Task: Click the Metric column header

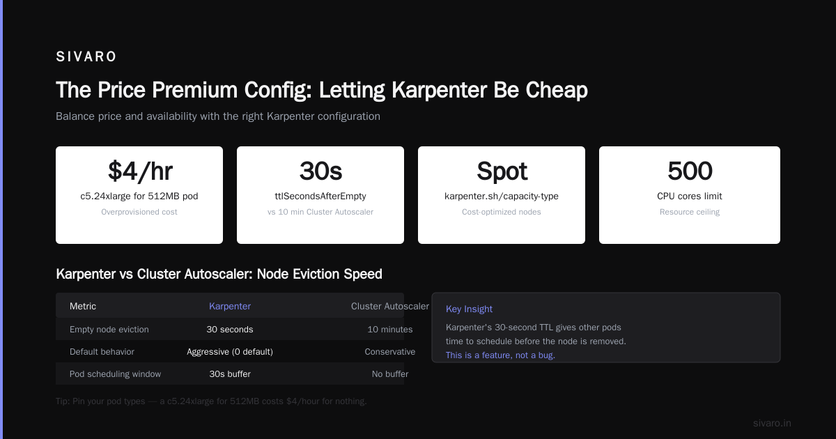Action: 83,306
